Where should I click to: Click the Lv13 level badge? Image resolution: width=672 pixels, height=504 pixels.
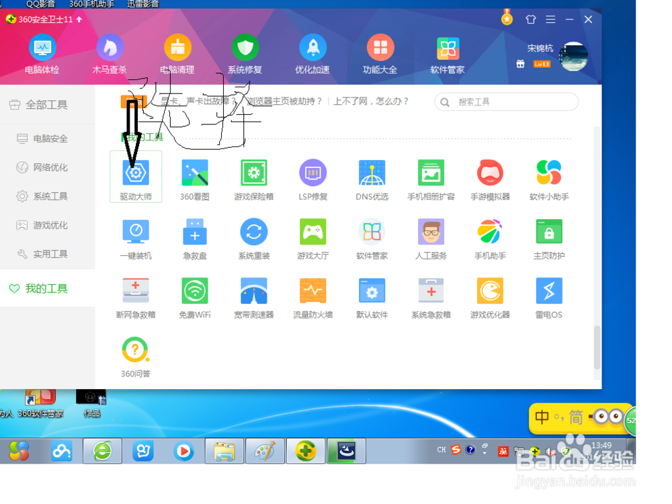click(x=542, y=65)
